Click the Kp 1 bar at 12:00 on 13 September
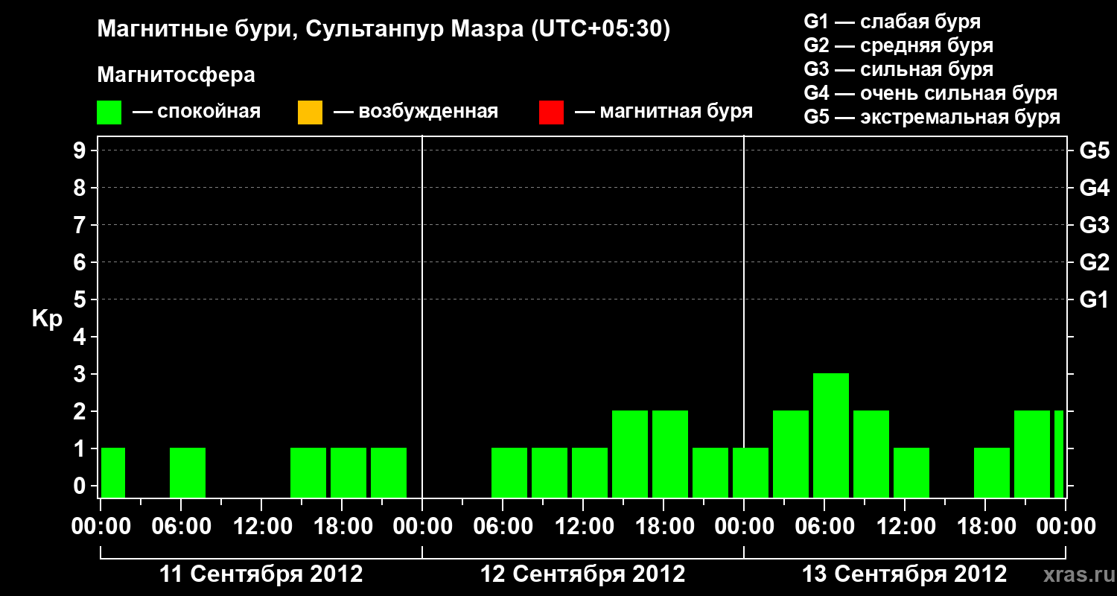 point(911,472)
